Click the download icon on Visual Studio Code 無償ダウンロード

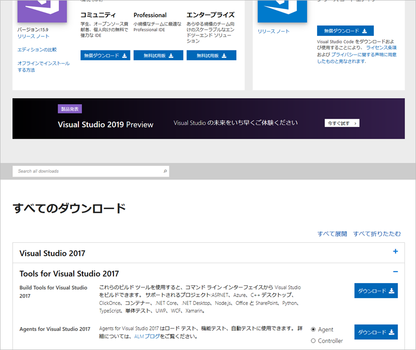tap(365, 30)
